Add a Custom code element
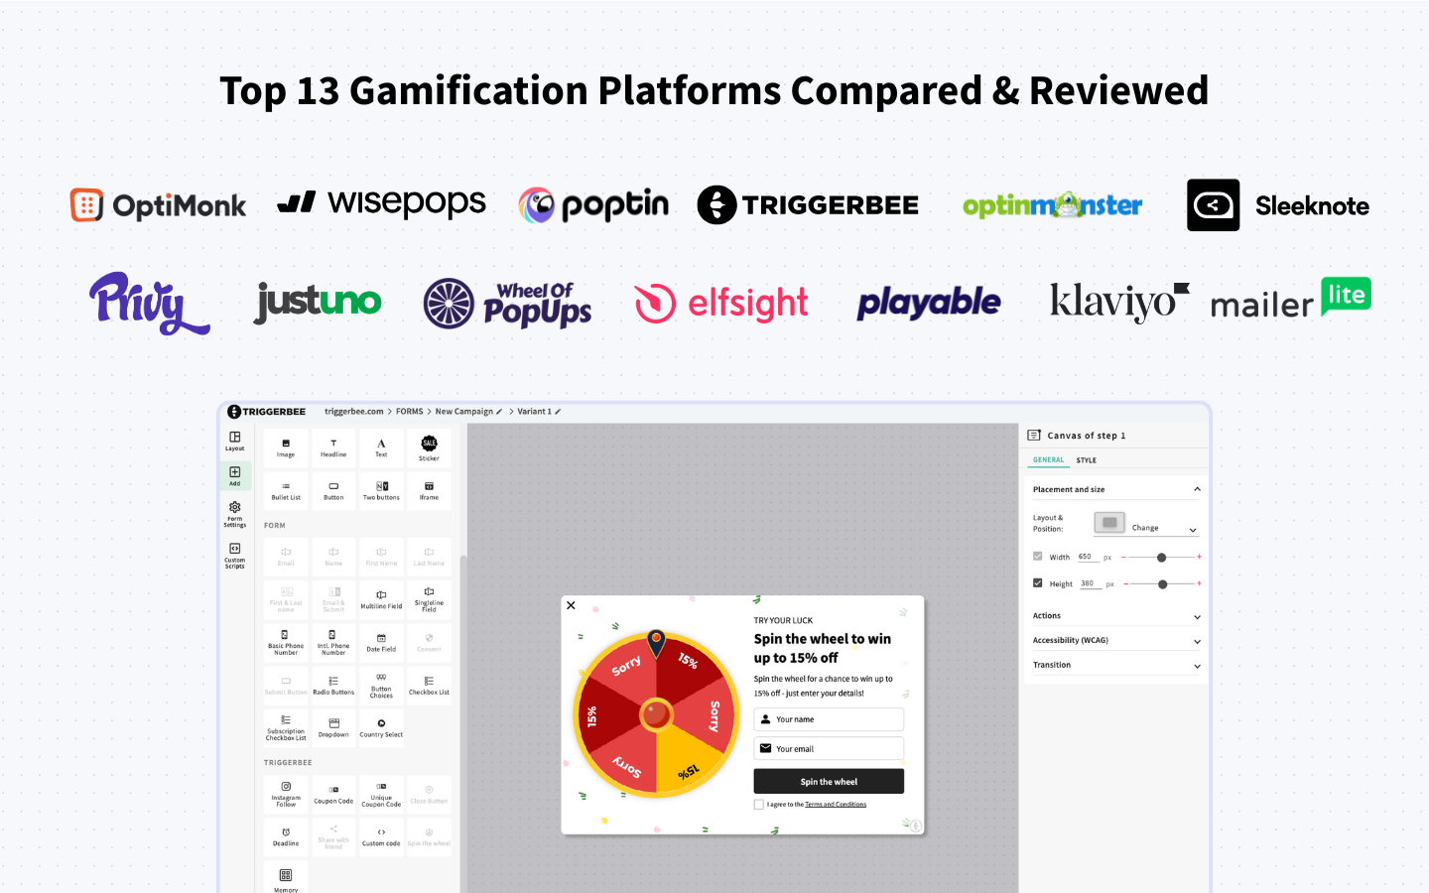This screenshot has width=1429, height=893. pyautogui.click(x=381, y=837)
